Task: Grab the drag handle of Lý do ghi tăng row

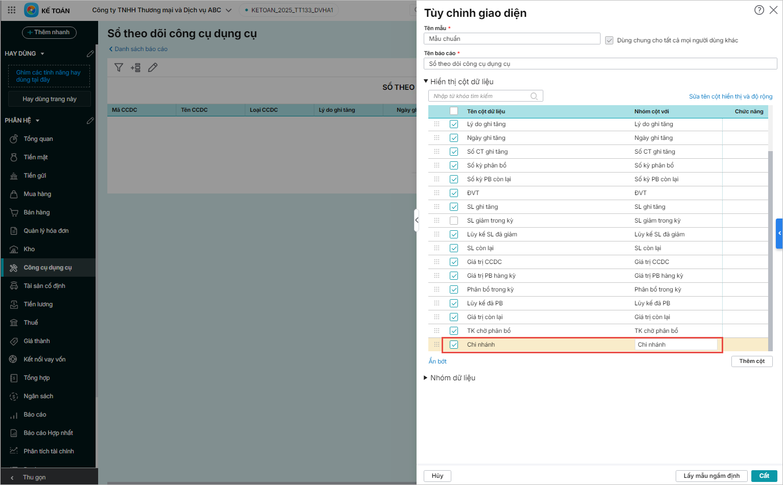Action: pos(436,124)
